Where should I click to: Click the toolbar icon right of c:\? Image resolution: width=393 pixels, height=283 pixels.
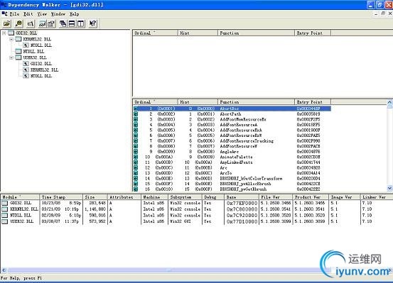(x=43, y=24)
